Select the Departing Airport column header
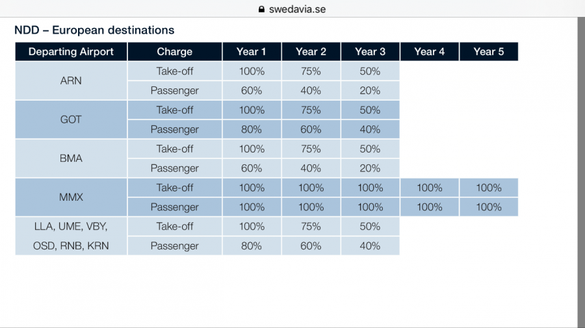 (71, 51)
